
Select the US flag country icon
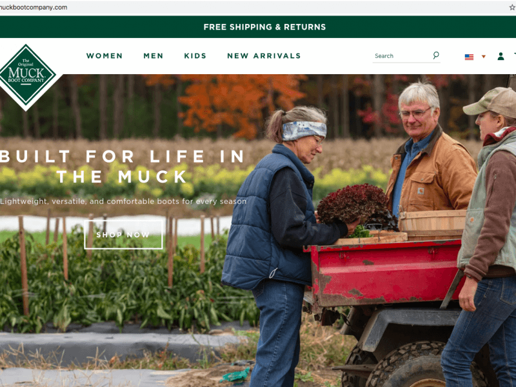pyautogui.click(x=469, y=57)
